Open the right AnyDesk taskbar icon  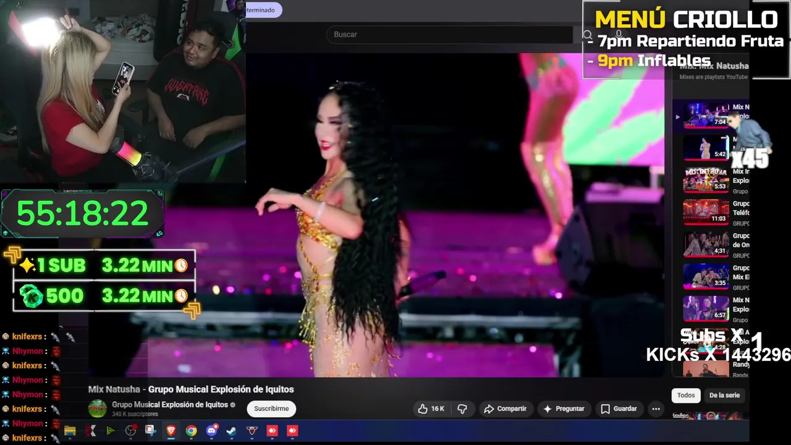pyautogui.click(x=292, y=431)
